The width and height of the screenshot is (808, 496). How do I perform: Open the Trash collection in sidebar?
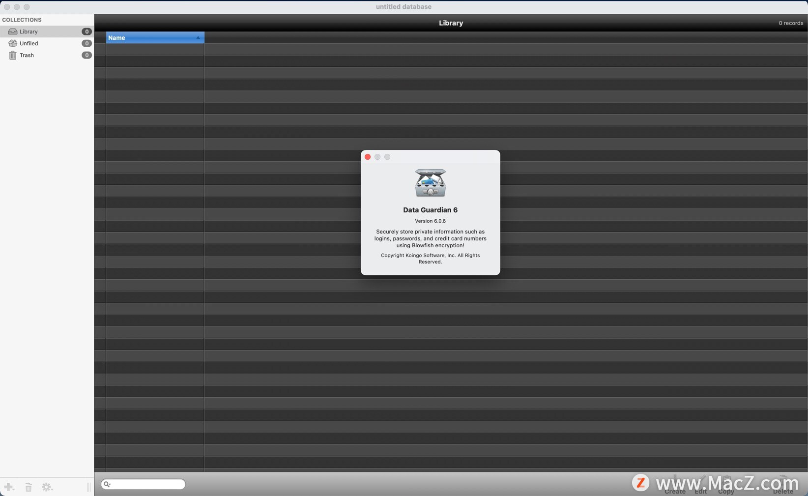(x=47, y=55)
